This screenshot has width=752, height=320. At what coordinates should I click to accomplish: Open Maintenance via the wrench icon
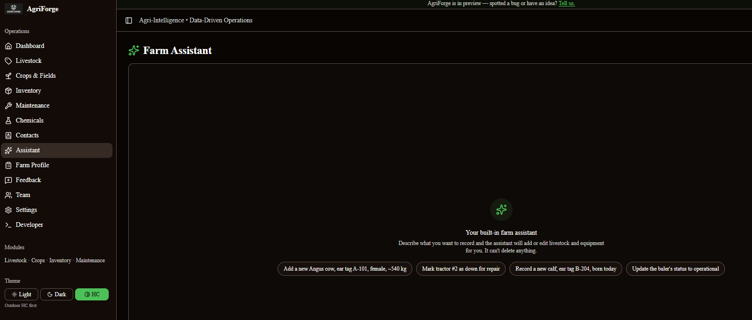point(8,106)
